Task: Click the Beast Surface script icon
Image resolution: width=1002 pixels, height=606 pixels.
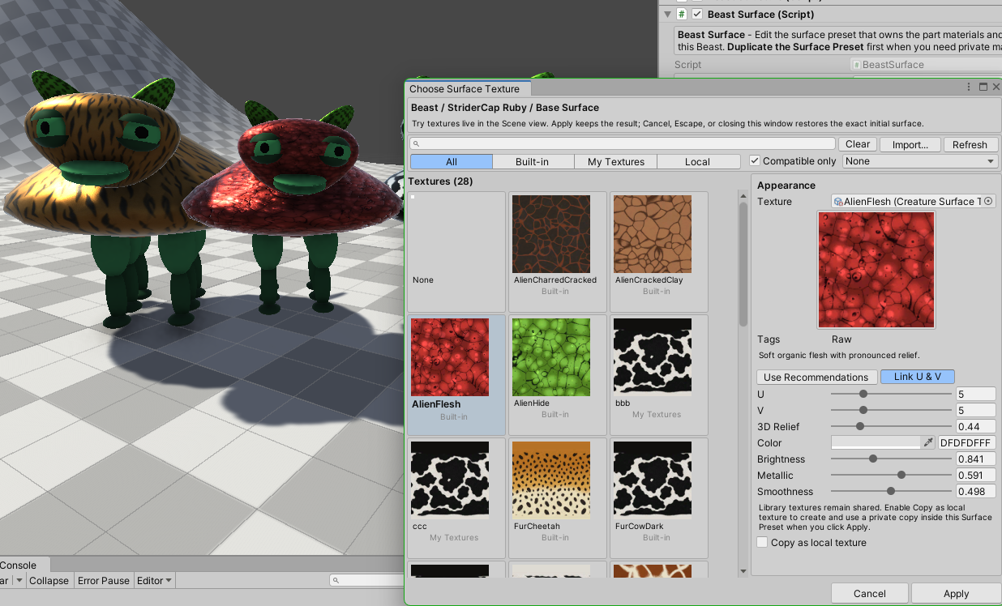Action: [682, 15]
